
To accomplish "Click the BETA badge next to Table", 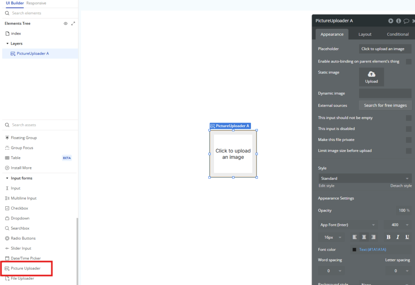I will (x=67, y=158).
